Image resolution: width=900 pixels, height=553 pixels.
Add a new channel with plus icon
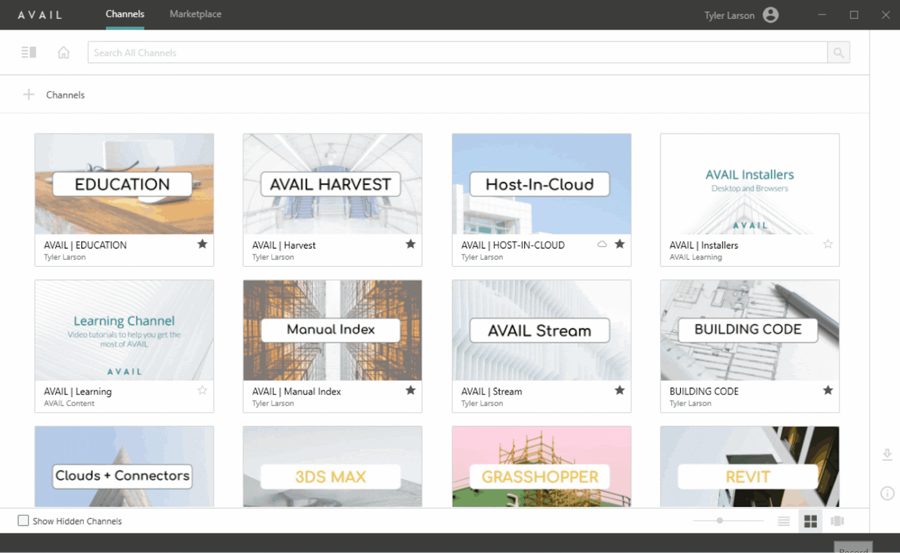pyautogui.click(x=29, y=94)
